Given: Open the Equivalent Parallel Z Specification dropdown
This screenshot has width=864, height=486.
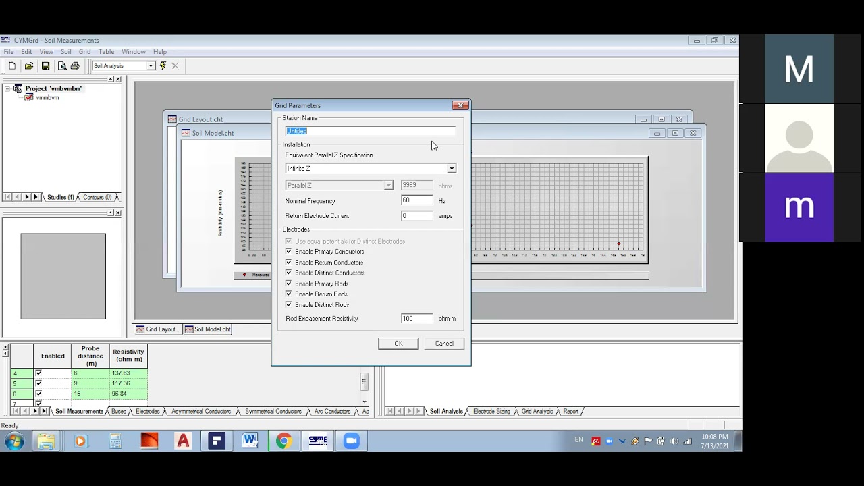Looking at the screenshot, I should pyautogui.click(x=451, y=169).
